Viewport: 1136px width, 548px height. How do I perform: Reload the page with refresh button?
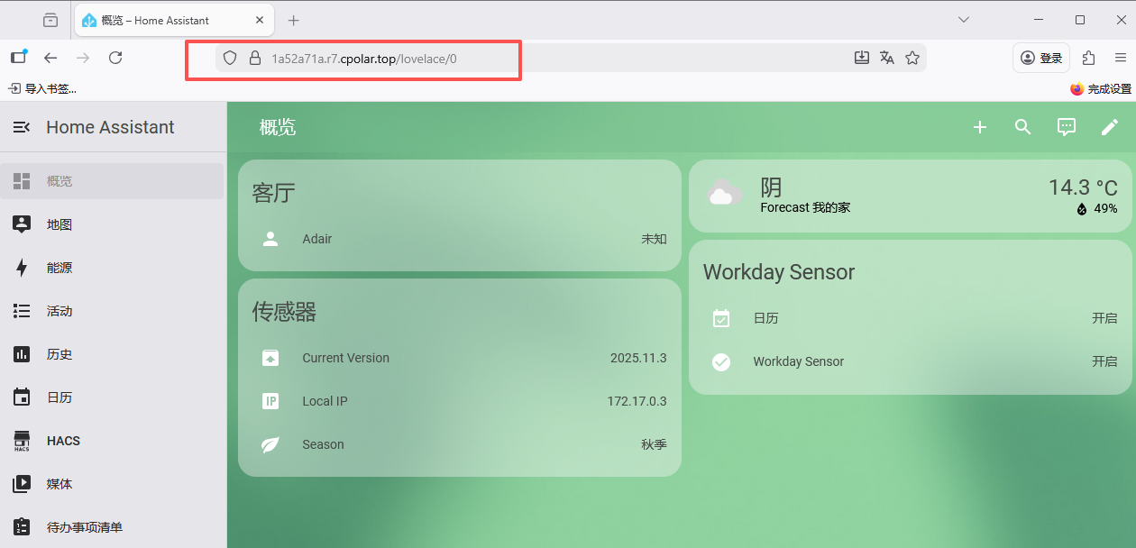click(115, 58)
